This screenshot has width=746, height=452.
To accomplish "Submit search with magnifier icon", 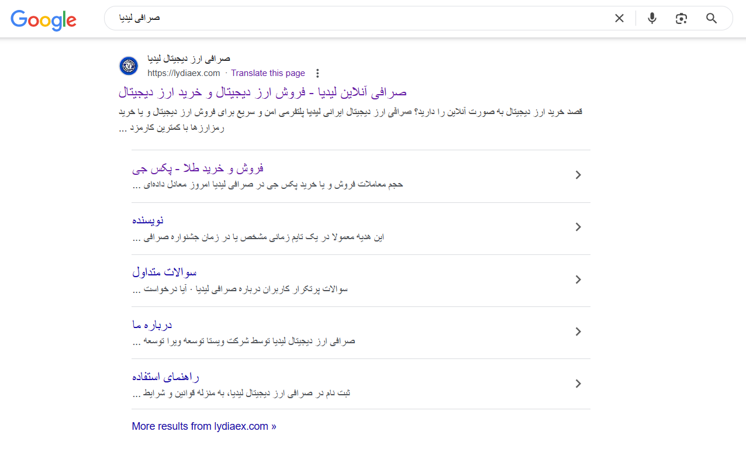I will coord(712,18).
